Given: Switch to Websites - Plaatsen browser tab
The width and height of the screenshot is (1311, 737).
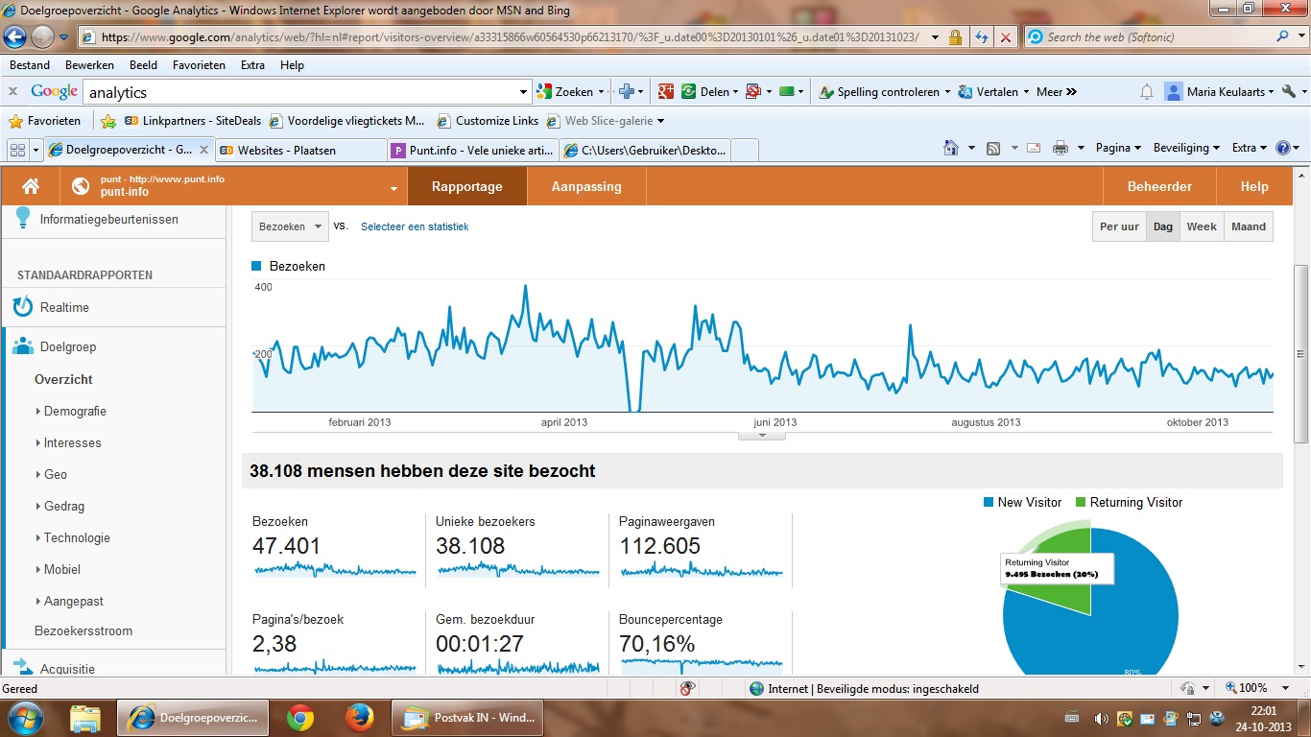Looking at the screenshot, I should (301, 150).
